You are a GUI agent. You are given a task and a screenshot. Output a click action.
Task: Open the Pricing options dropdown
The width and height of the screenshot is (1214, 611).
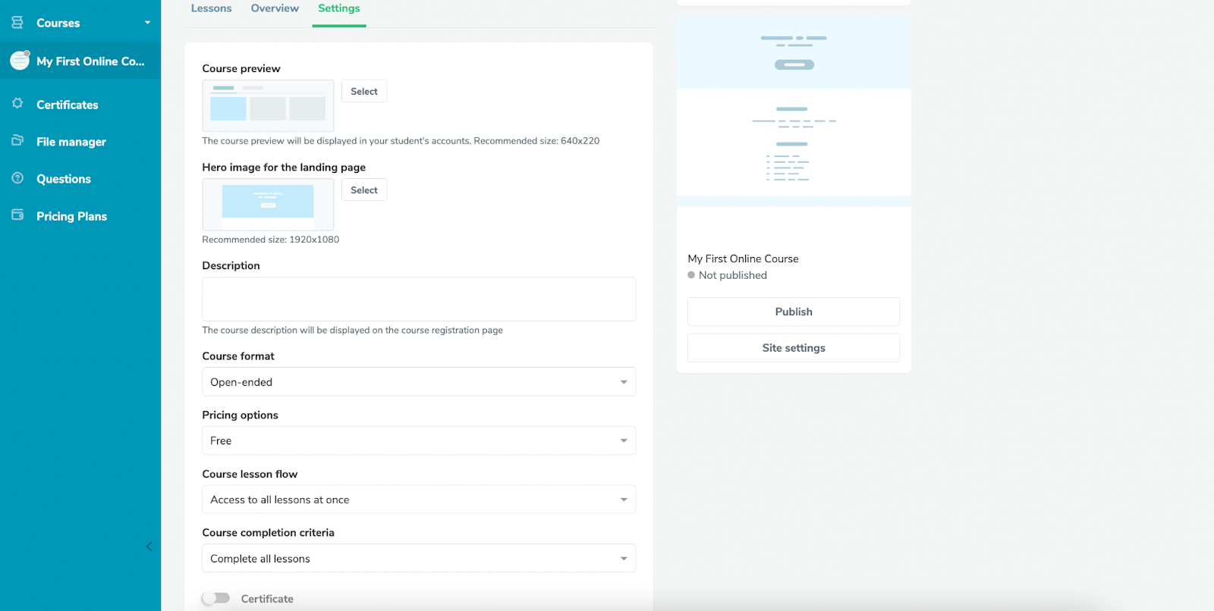[419, 440]
